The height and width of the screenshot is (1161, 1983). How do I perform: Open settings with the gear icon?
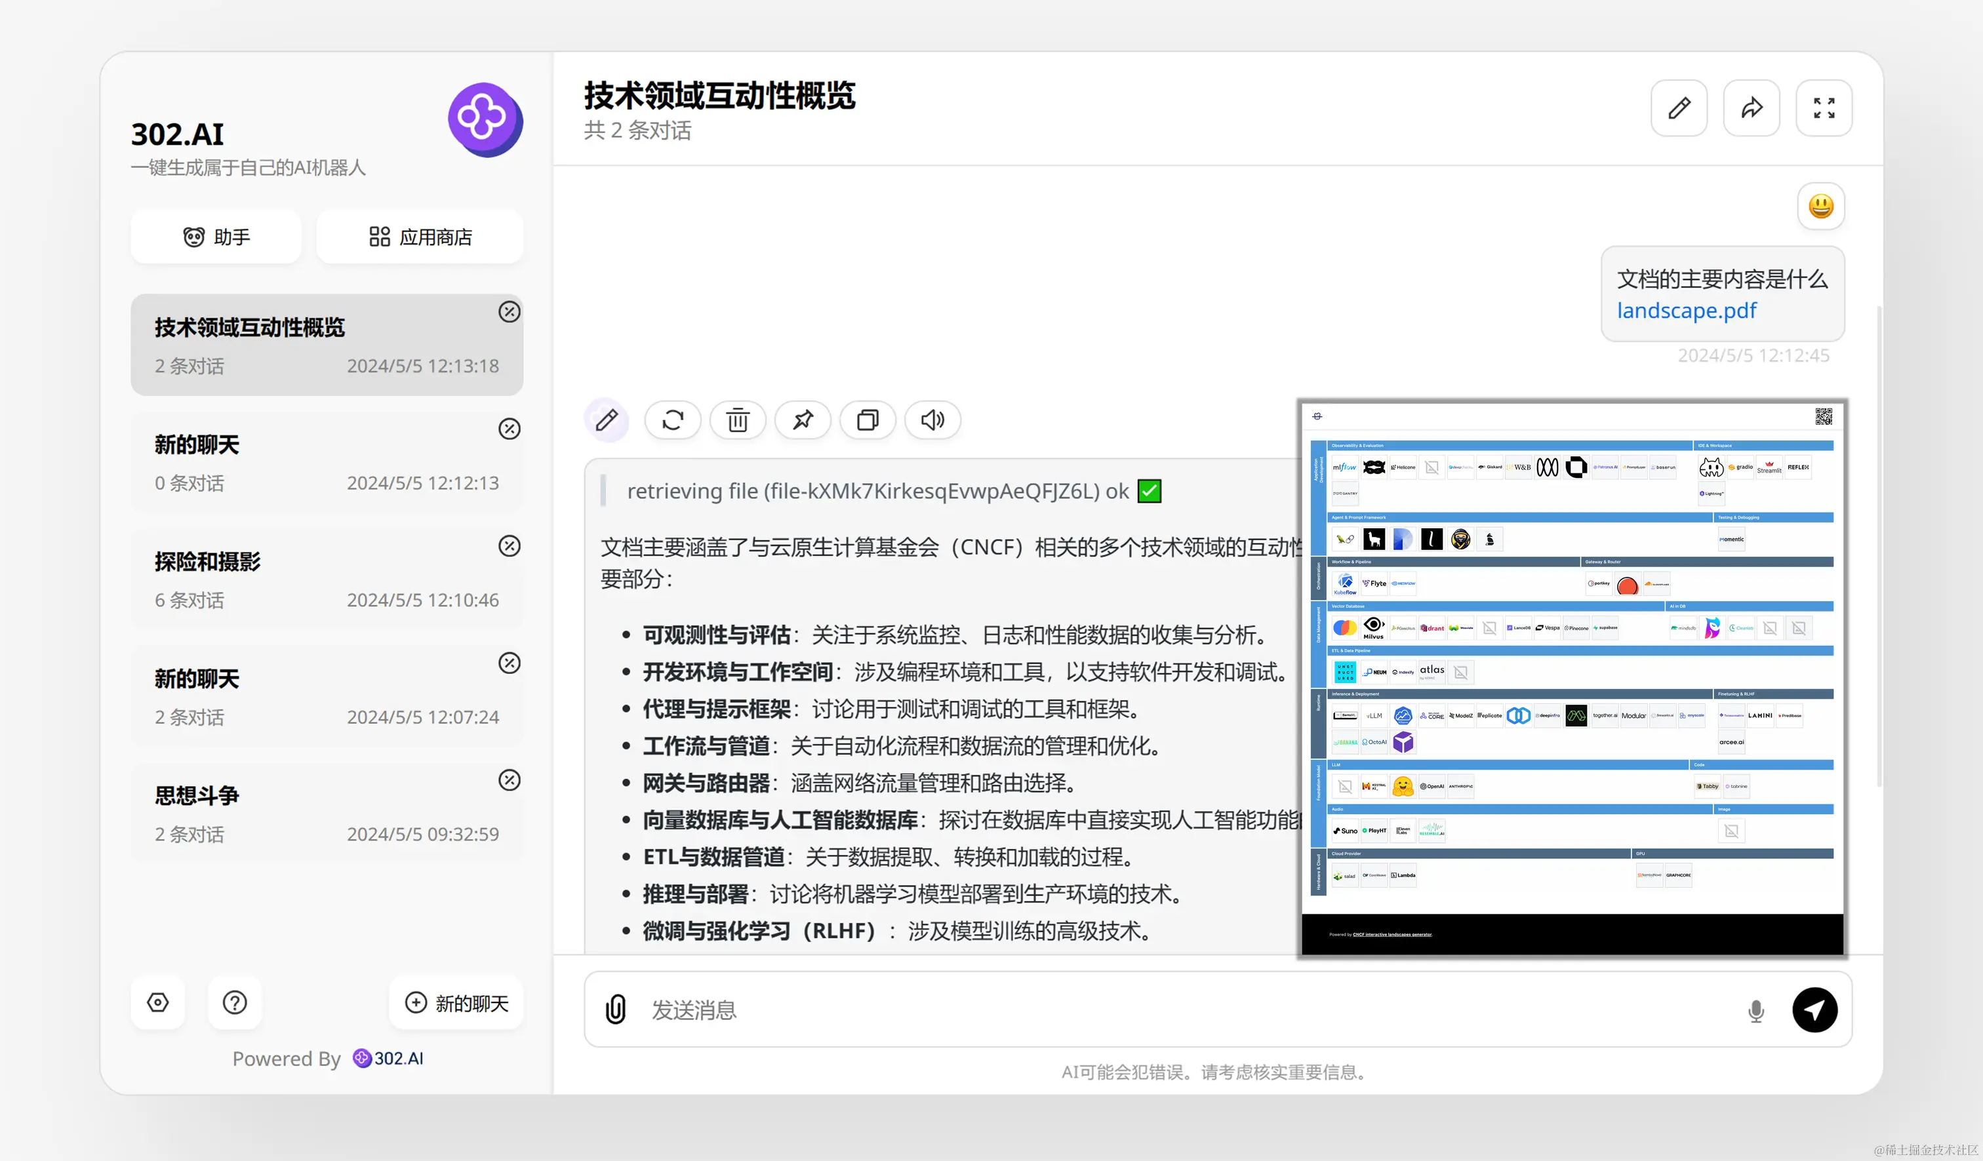[157, 1002]
